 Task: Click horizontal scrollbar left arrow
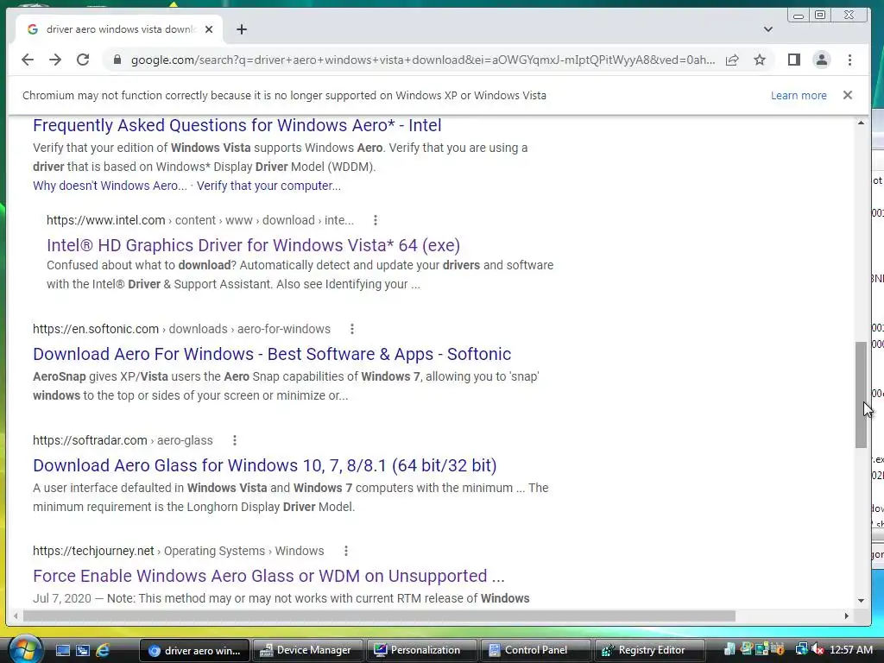click(x=16, y=616)
